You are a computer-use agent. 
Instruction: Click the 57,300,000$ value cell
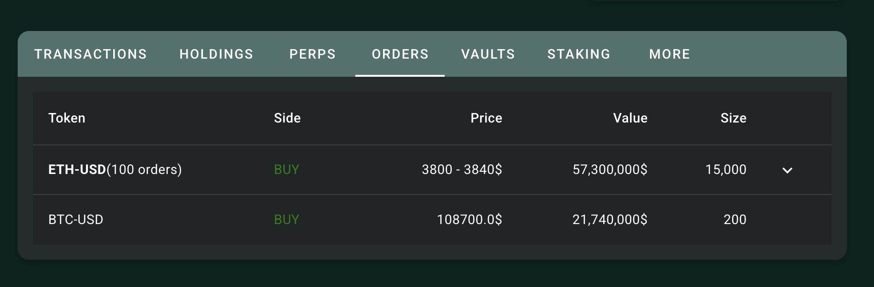click(610, 170)
